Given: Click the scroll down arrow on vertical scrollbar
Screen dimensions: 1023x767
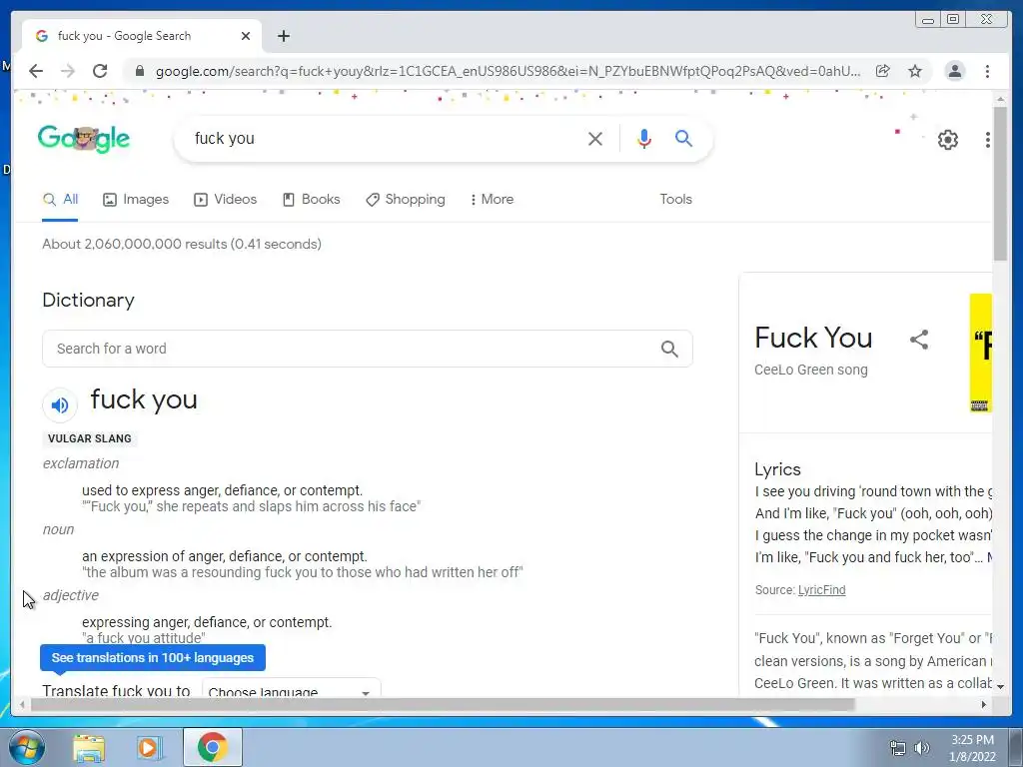Looking at the screenshot, I should pyautogui.click(x=1000, y=687).
